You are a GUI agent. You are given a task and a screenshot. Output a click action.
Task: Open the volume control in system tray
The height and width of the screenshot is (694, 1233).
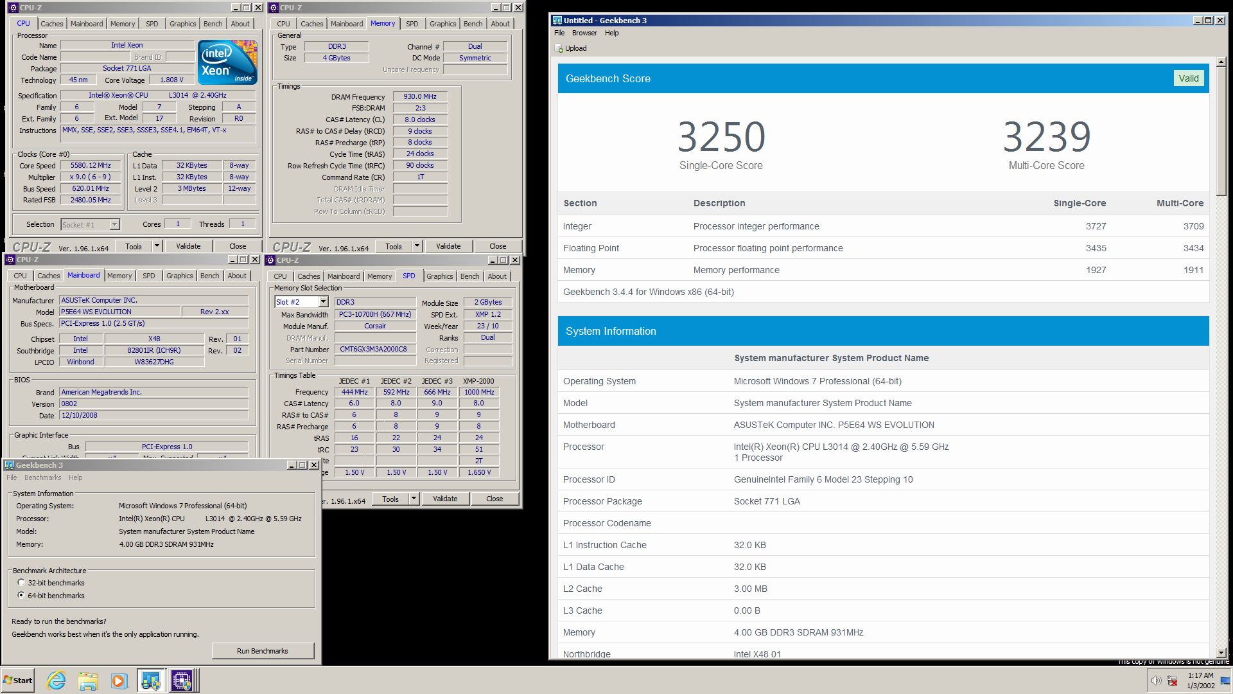click(x=1156, y=681)
